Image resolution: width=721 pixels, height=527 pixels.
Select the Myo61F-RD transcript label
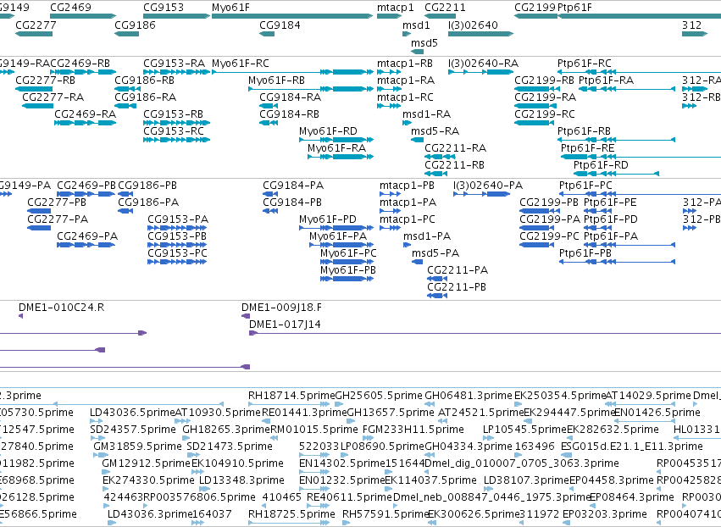click(x=328, y=131)
